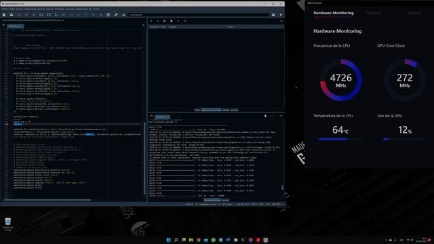
Task: Open the Buscar menu
Action: pyautogui.click(x=19, y=9)
